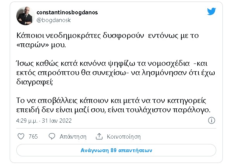
Task: Click the word παράλογο ending the tweet
Action: click(191, 110)
